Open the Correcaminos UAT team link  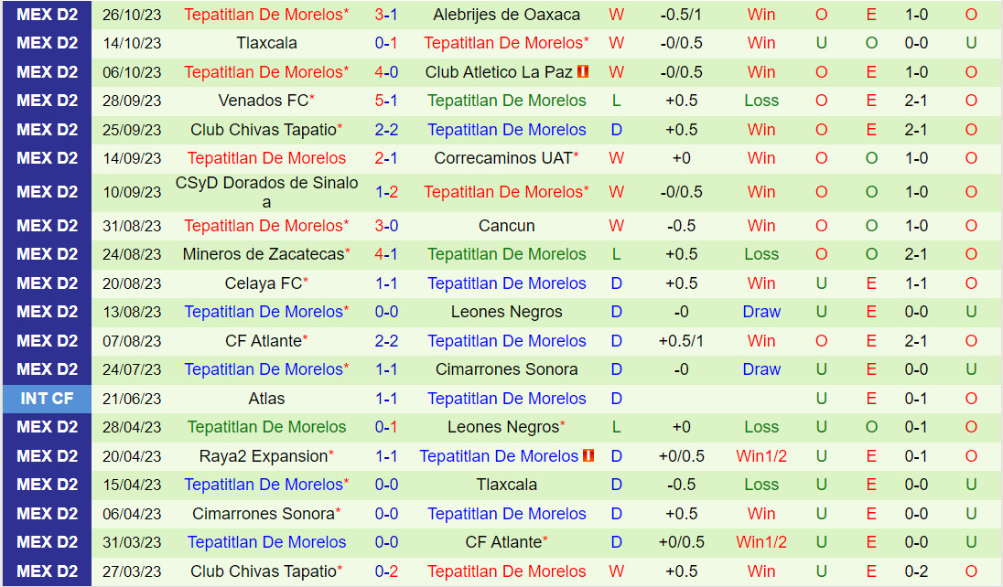pyautogui.click(x=502, y=158)
